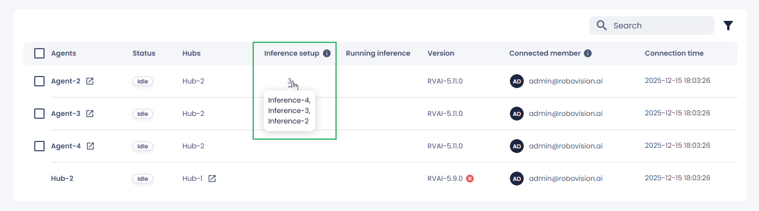Image resolution: width=759 pixels, height=211 pixels.
Task: Click admin@robovision.ai in Hub-2 row
Action: (565, 179)
